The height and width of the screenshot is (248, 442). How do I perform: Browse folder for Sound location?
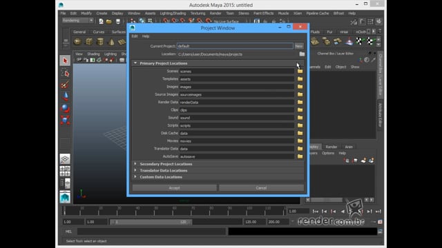coord(300,118)
